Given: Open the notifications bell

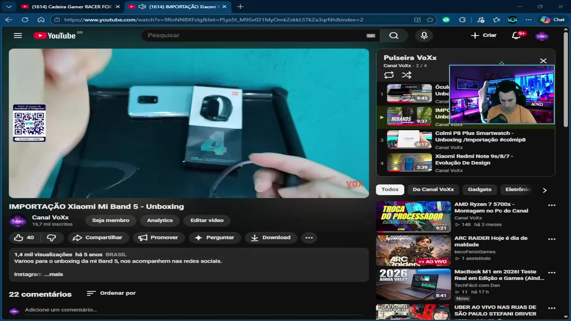Looking at the screenshot, I should point(517,35).
